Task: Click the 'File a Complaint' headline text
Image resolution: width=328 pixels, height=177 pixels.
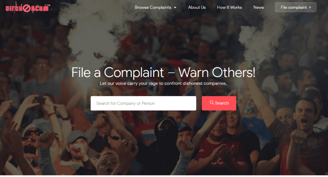Action: click(118, 72)
